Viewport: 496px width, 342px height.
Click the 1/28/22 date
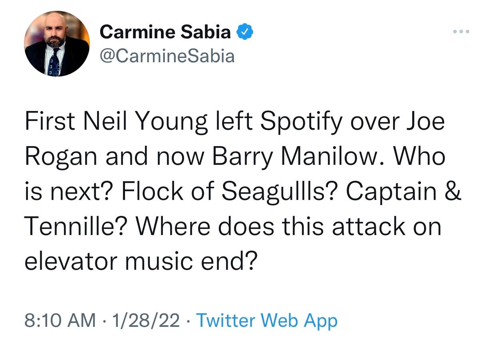coord(146,320)
